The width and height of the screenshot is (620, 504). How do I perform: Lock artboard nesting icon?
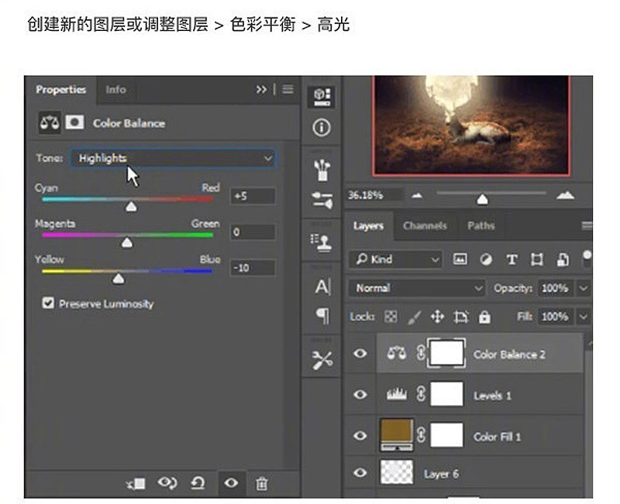pos(461,317)
